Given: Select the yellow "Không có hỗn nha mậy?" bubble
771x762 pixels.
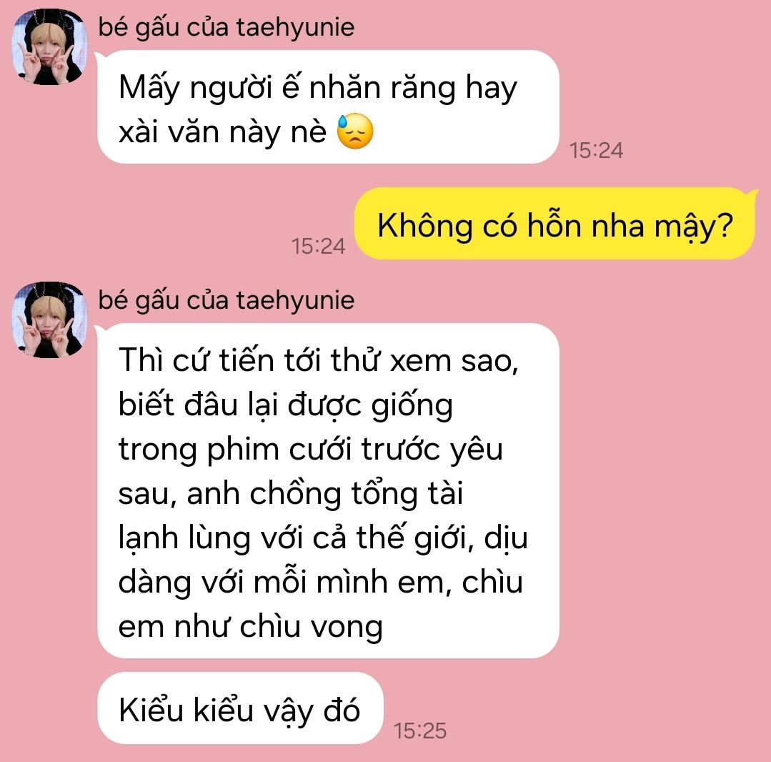Looking at the screenshot, I should (x=554, y=224).
